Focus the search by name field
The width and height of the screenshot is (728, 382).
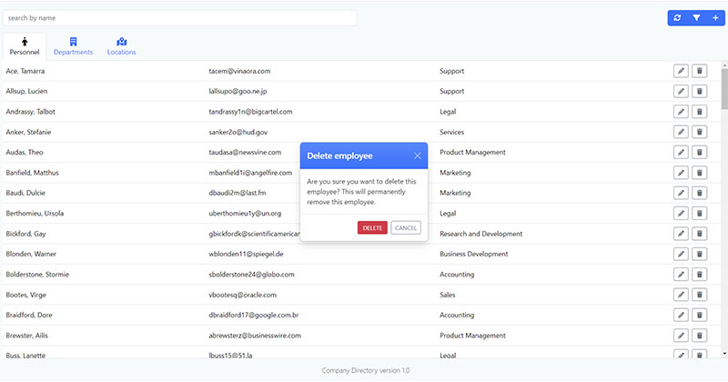point(179,18)
